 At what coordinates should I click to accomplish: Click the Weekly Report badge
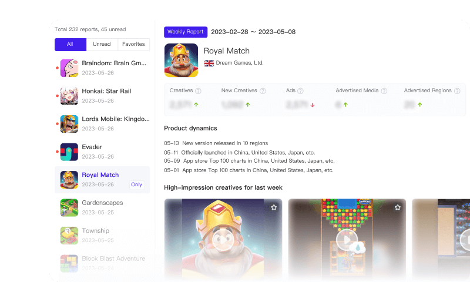[x=185, y=32]
